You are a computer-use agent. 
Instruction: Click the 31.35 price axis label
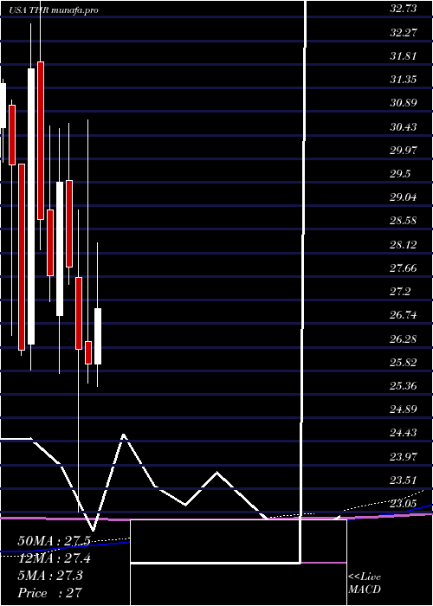click(x=404, y=80)
